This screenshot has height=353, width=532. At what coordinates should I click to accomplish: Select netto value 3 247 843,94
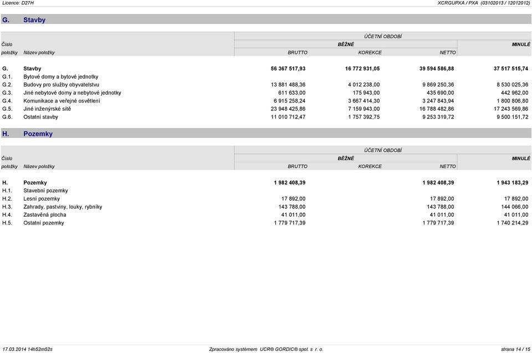438,101
